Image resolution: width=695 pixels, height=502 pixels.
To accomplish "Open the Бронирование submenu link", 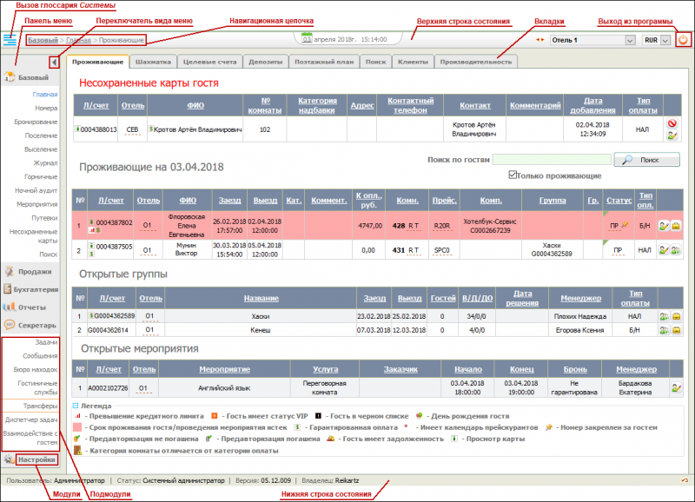I will point(36,122).
